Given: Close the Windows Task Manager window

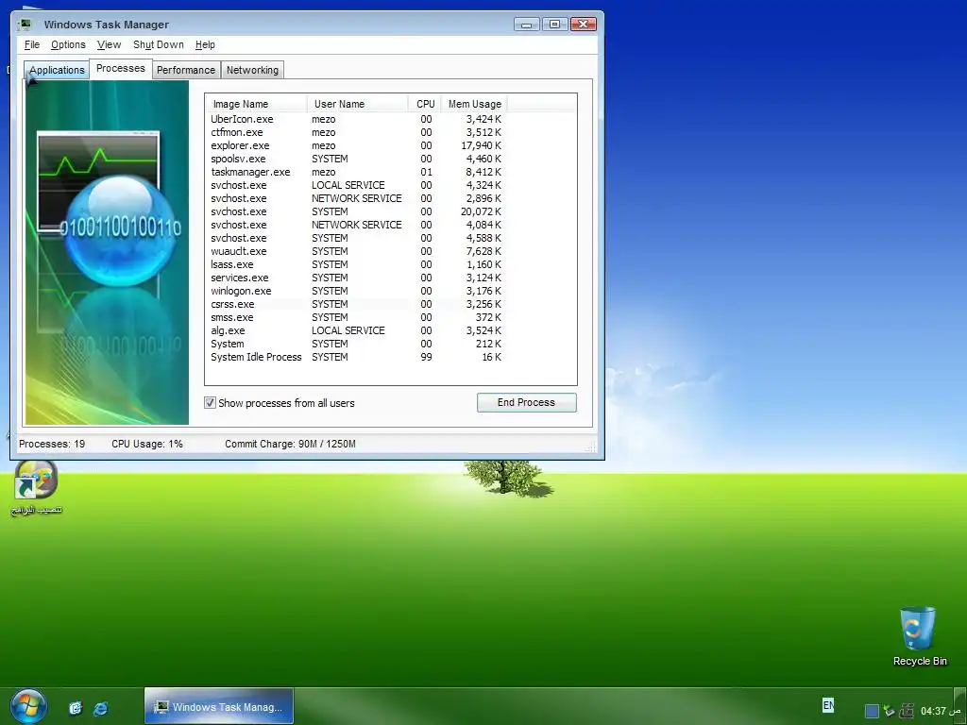Looking at the screenshot, I should tap(583, 25).
